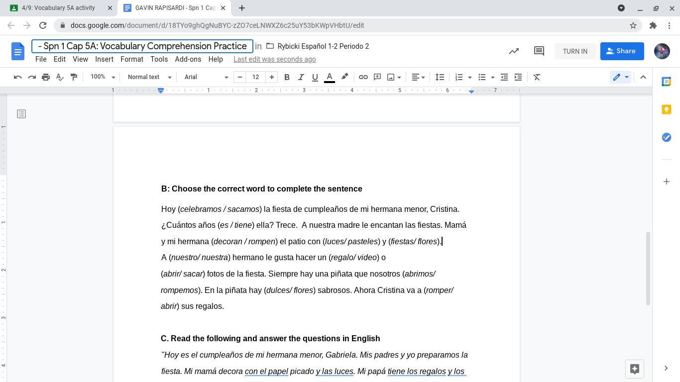Open the text color picker
This screenshot has height=382, width=680.
tap(329, 77)
